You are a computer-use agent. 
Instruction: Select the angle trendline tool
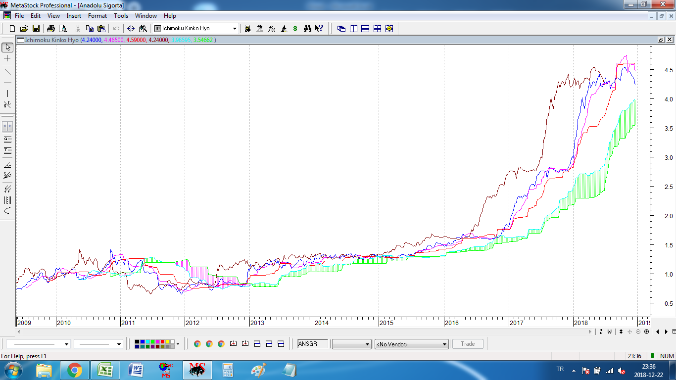pos(7,165)
